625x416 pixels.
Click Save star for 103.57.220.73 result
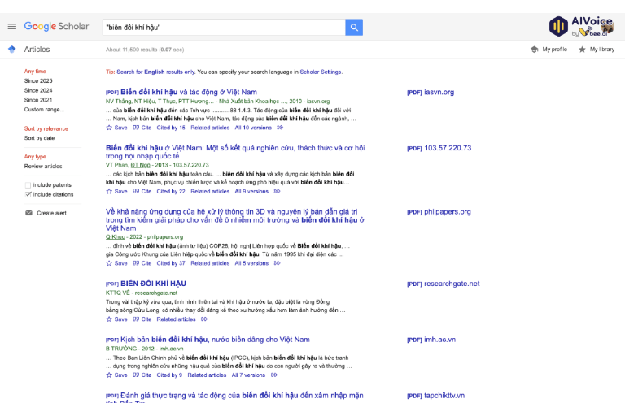[x=109, y=192]
